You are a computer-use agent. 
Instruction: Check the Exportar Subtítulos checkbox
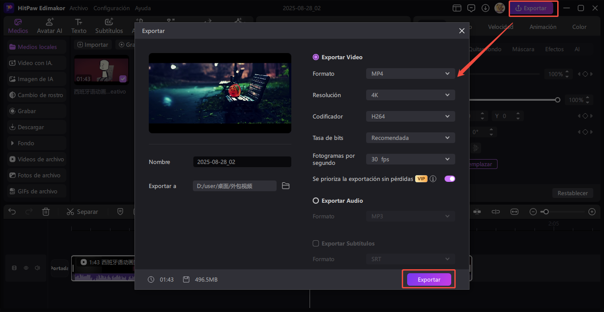(x=316, y=243)
